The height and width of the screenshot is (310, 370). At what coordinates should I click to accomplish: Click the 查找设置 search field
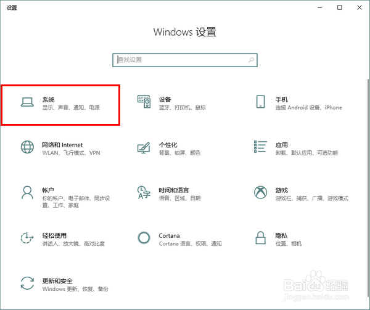tap(185, 60)
